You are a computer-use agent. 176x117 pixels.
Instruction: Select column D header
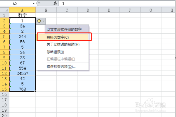pyautogui.click(x=88, y=10)
